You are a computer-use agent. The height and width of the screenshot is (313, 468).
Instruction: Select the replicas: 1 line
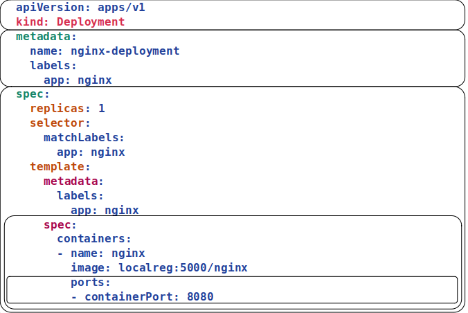[x=67, y=109]
